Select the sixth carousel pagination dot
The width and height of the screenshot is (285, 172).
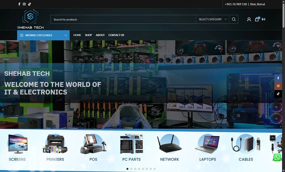[x=147, y=169]
